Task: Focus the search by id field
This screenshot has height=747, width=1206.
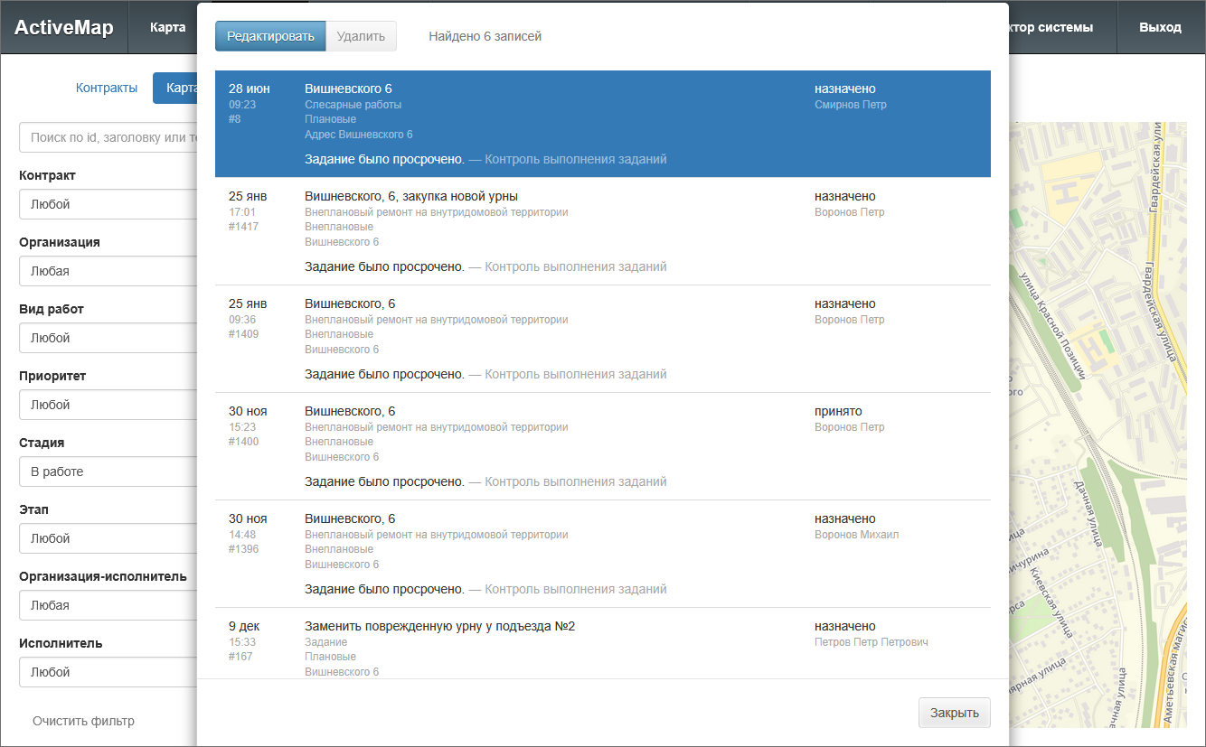Action: click(108, 137)
